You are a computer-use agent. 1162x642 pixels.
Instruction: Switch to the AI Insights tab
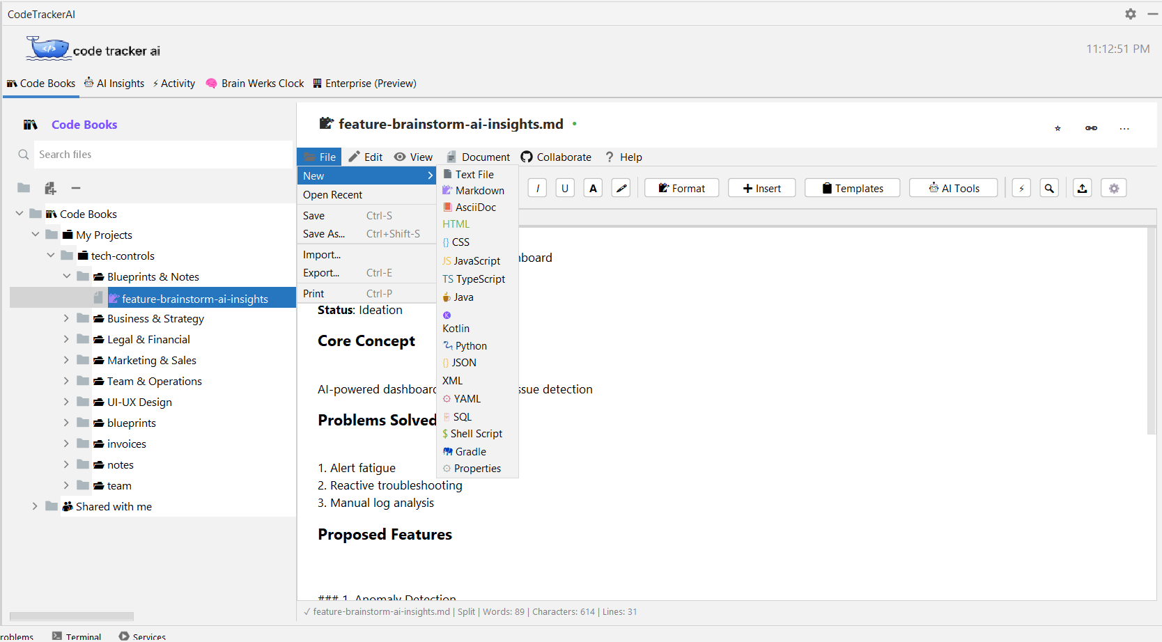[x=114, y=83]
